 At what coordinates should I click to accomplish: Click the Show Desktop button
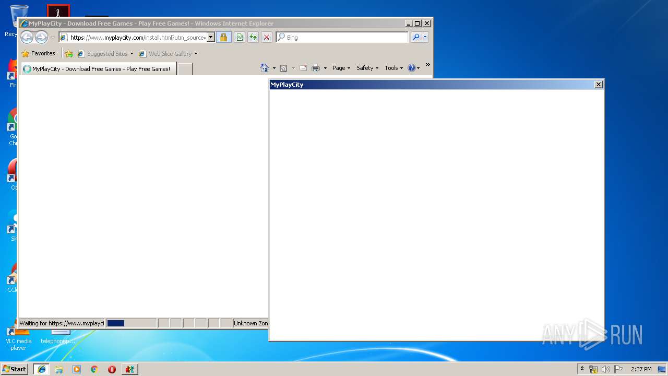663,369
